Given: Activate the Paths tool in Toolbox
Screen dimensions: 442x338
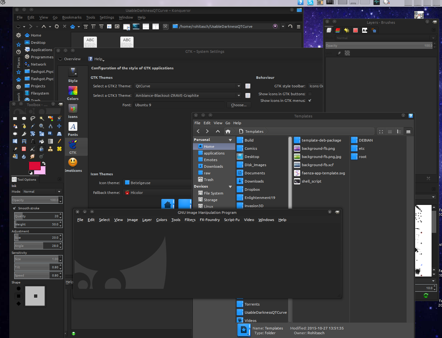Looking at the screenshot, I should [24, 126].
